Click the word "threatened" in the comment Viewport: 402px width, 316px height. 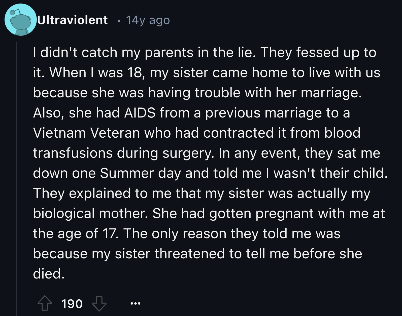[x=189, y=253]
